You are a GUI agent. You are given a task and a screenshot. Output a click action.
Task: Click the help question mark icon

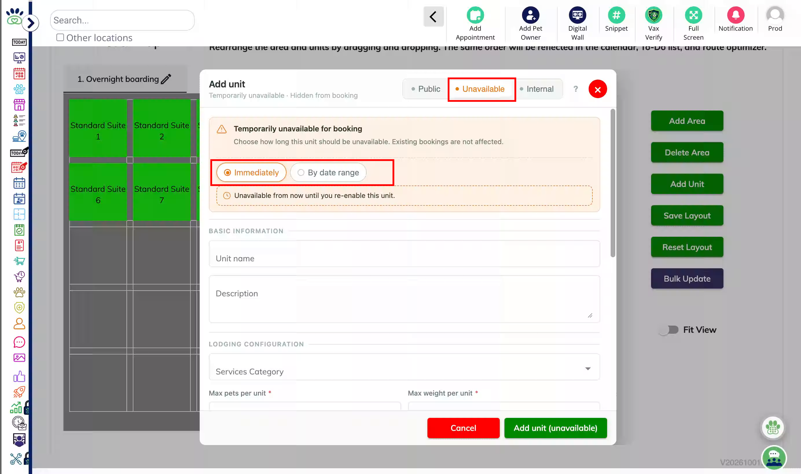click(575, 89)
